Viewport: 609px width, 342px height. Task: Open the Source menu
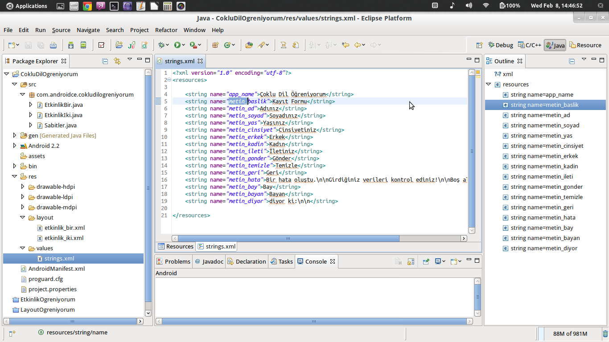(61, 30)
